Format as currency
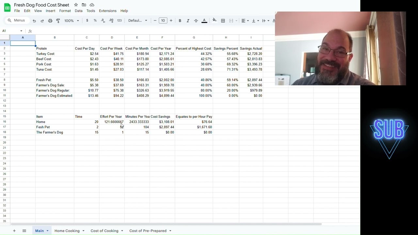This screenshot has width=418, height=235. click(87, 21)
